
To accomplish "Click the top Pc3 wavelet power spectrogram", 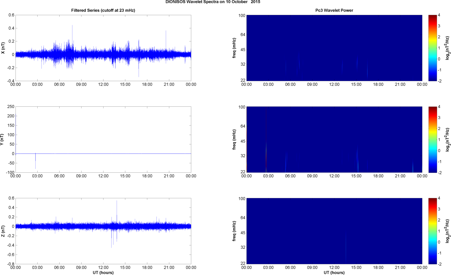I will pos(334,48).
